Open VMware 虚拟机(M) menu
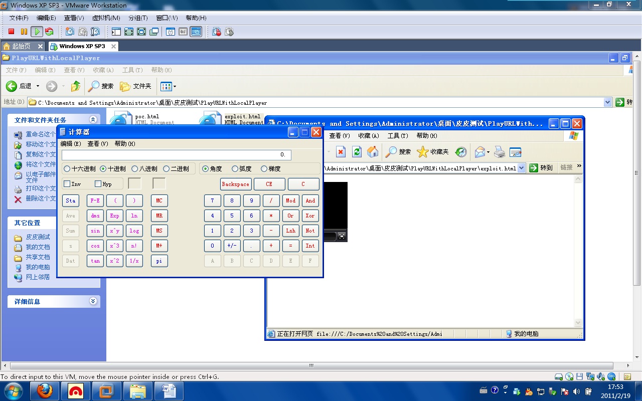The height and width of the screenshot is (401, 642). (x=106, y=18)
